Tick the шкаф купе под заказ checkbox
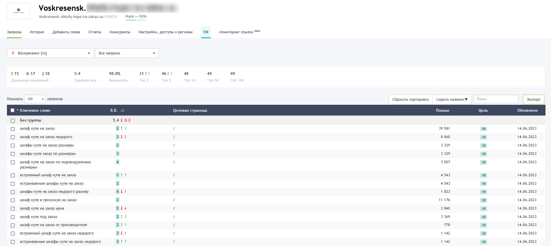 tap(13, 217)
